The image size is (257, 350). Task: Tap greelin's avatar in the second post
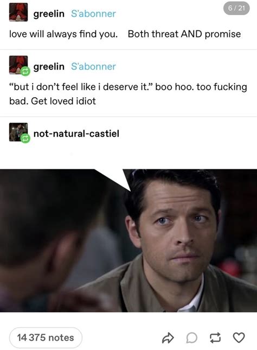[x=18, y=65]
